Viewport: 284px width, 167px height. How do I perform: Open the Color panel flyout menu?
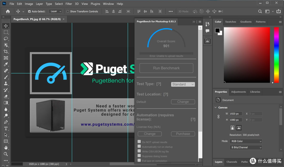coord(280,22)
